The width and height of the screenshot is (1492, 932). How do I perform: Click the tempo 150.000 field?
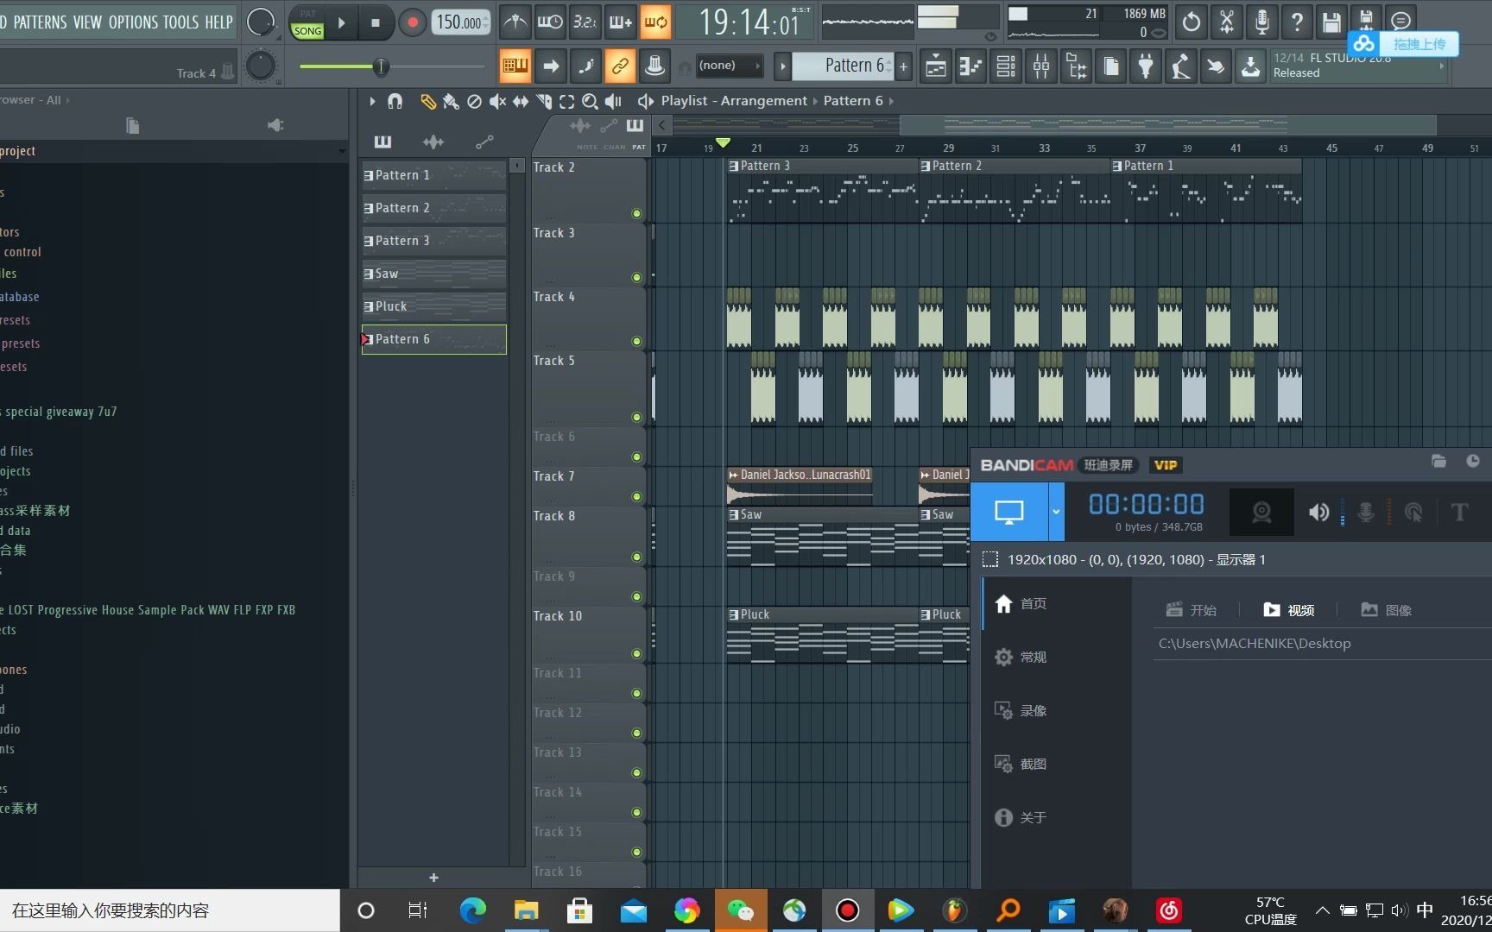point(460,22)
